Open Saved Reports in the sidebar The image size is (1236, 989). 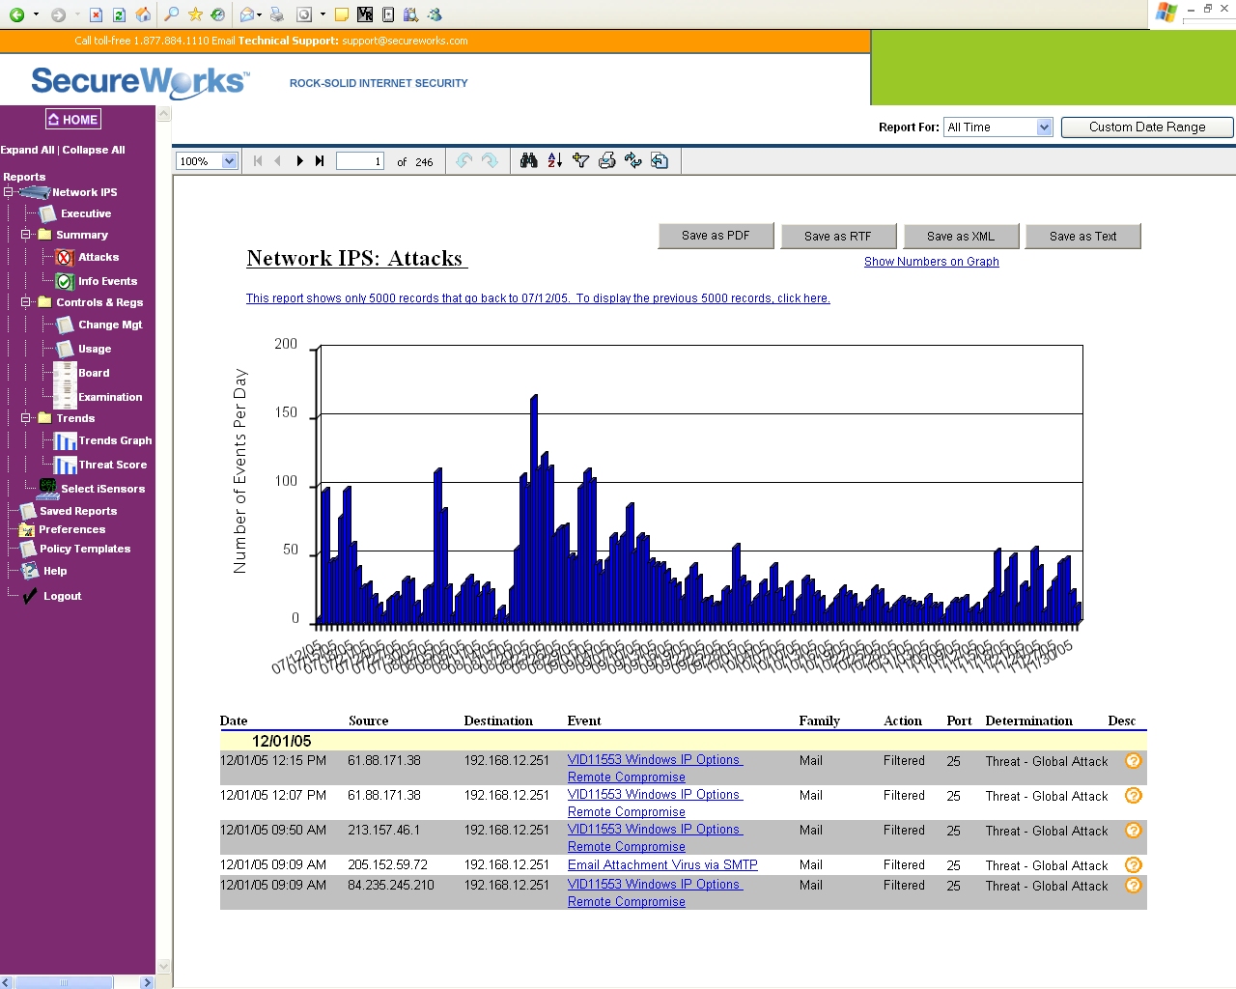(77, 512)
